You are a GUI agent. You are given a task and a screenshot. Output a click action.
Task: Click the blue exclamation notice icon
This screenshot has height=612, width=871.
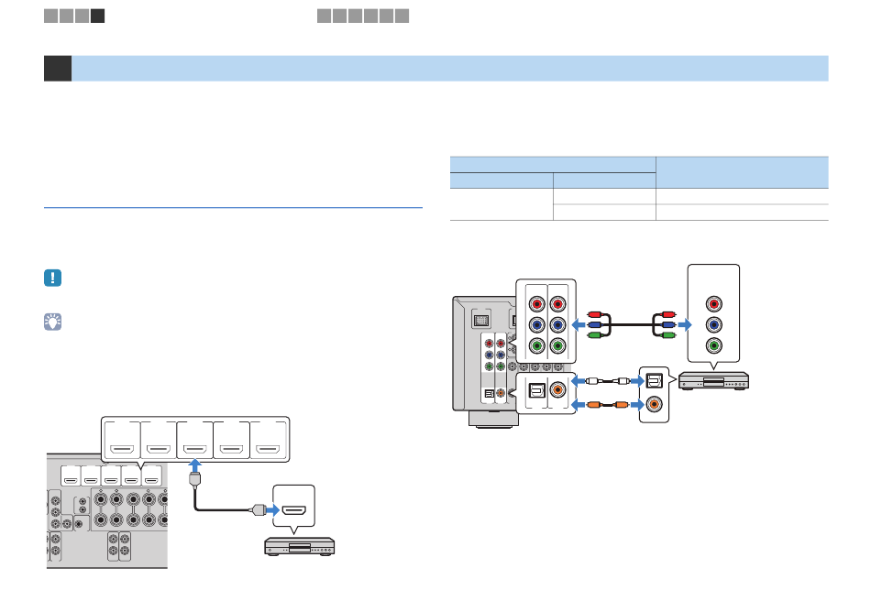click(x=53, y=278)
